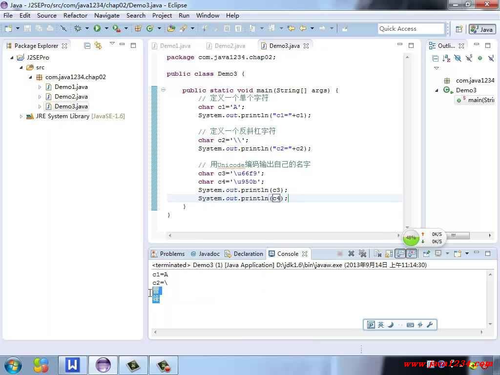Click the Search flashlight toolbar icon
The width and height of the screenshot is (500, 375).
[184, 29]
